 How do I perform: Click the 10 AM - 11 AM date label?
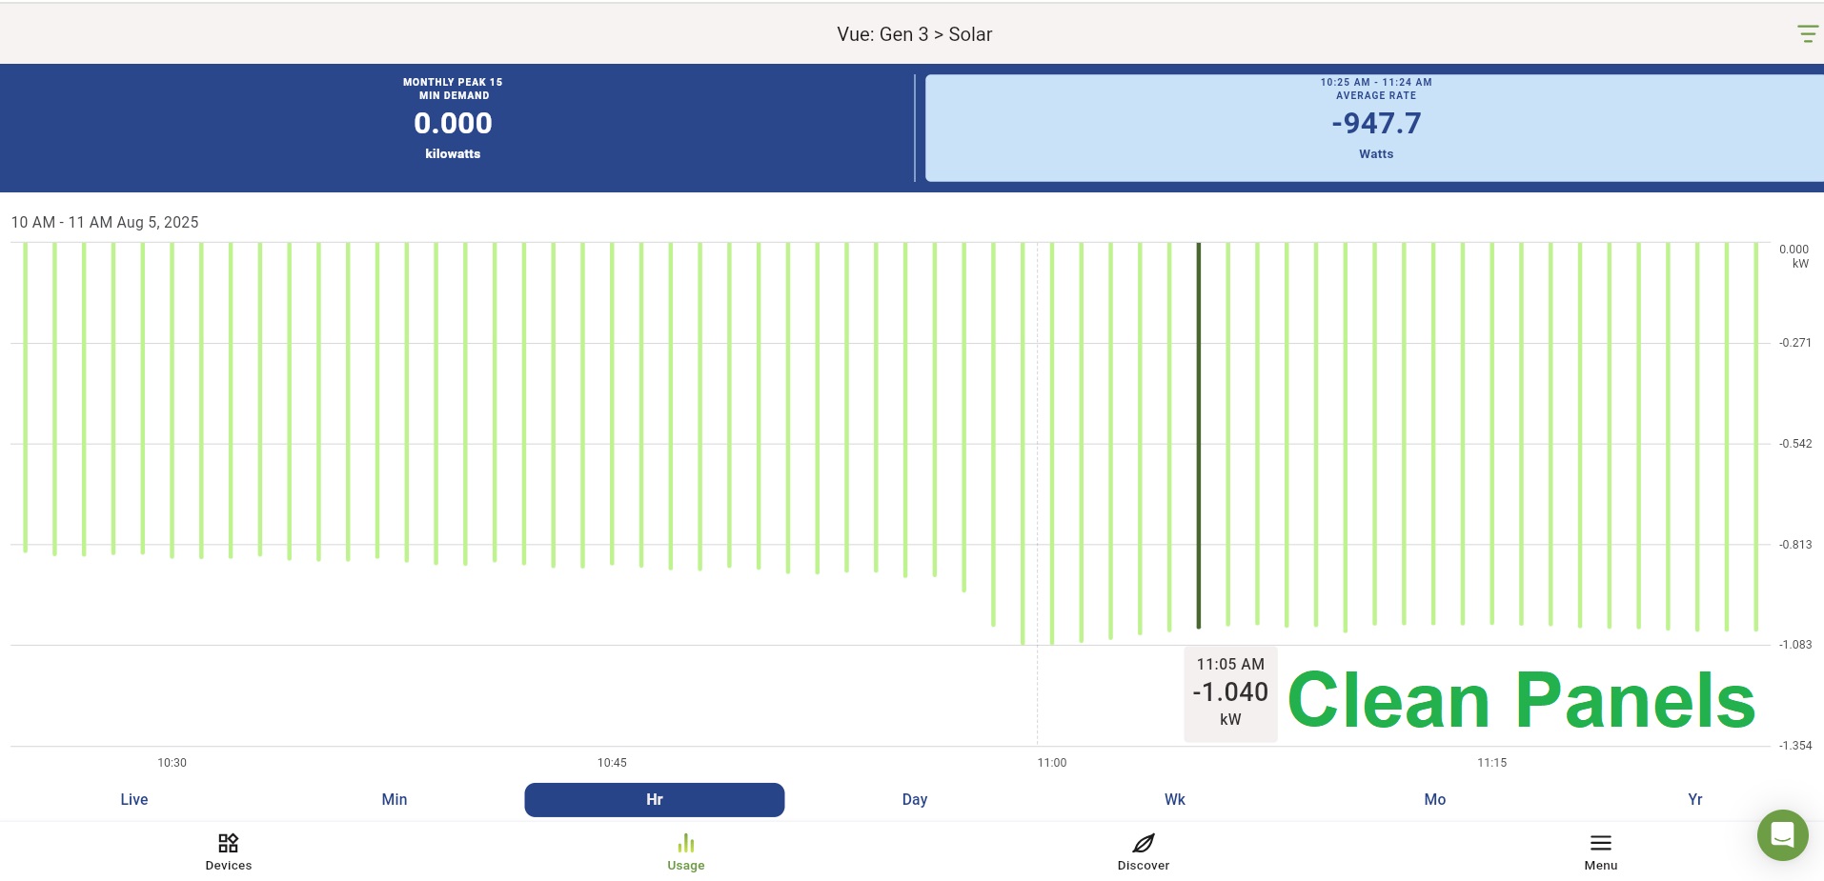point(105,222)
